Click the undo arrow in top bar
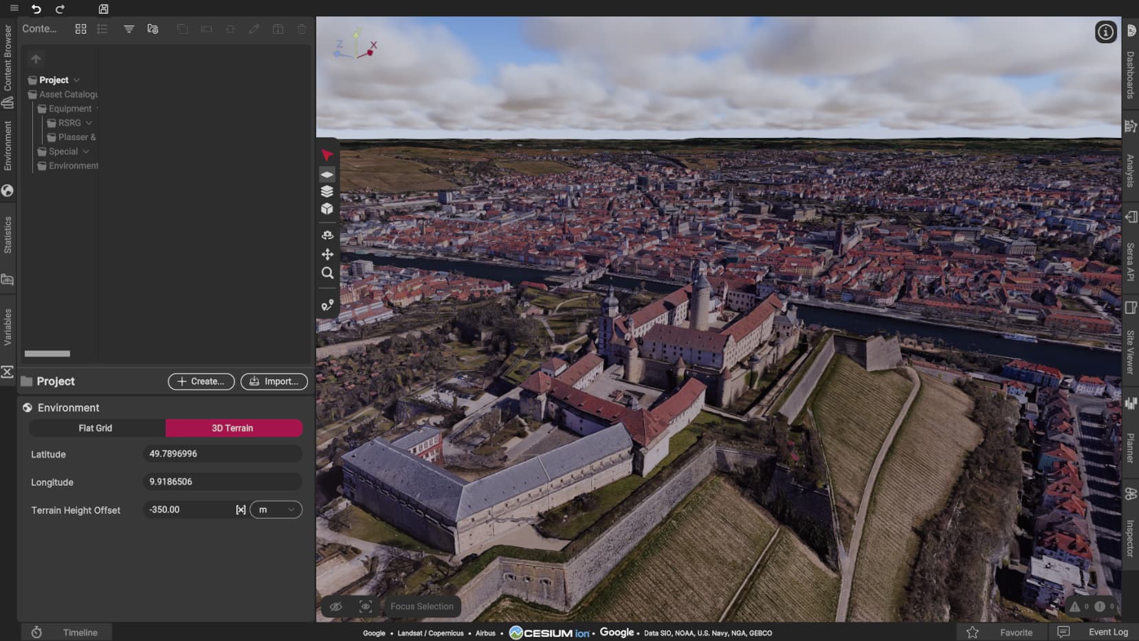 point(36,9)
